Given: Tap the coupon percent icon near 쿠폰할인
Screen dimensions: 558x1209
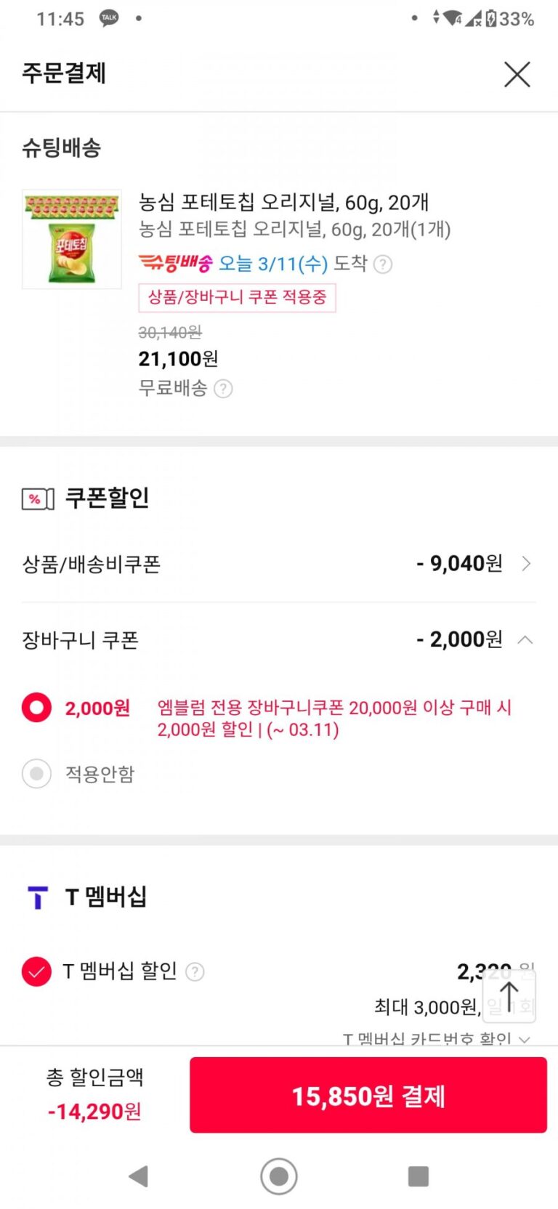Looking at the screenshot, I should click(38, 499).
